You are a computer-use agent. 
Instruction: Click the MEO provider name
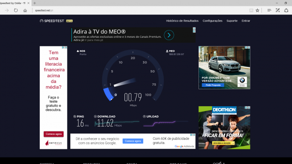[172, 51]
